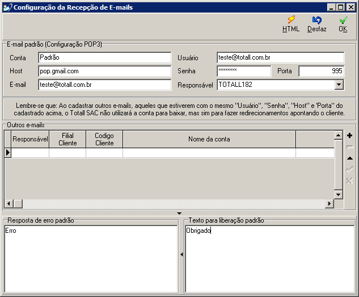This screenshot has width=359, height=297.
Task: Click the up-triangle edit icon beside grid
Action: tap(349, 158)
